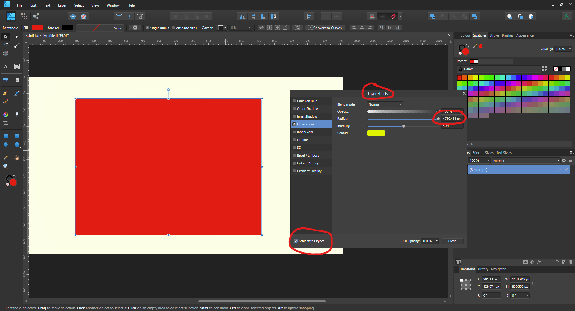Disable the Single radius option
Image resolution: width=575 pixels, height=311 pixels.
[147, 28]
